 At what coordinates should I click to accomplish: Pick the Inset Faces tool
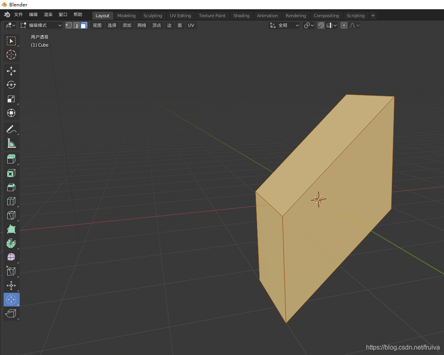[x=11, y=173]
